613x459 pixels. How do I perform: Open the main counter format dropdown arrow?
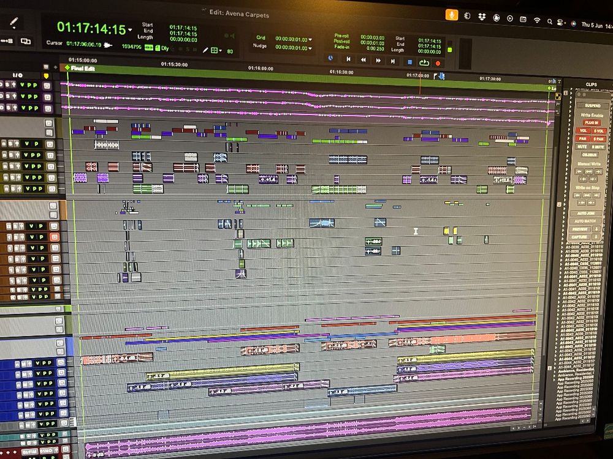point(130,29)
